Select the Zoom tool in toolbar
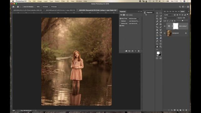The width and height of the screenshot is (201, 113). (x=160, y=47)
